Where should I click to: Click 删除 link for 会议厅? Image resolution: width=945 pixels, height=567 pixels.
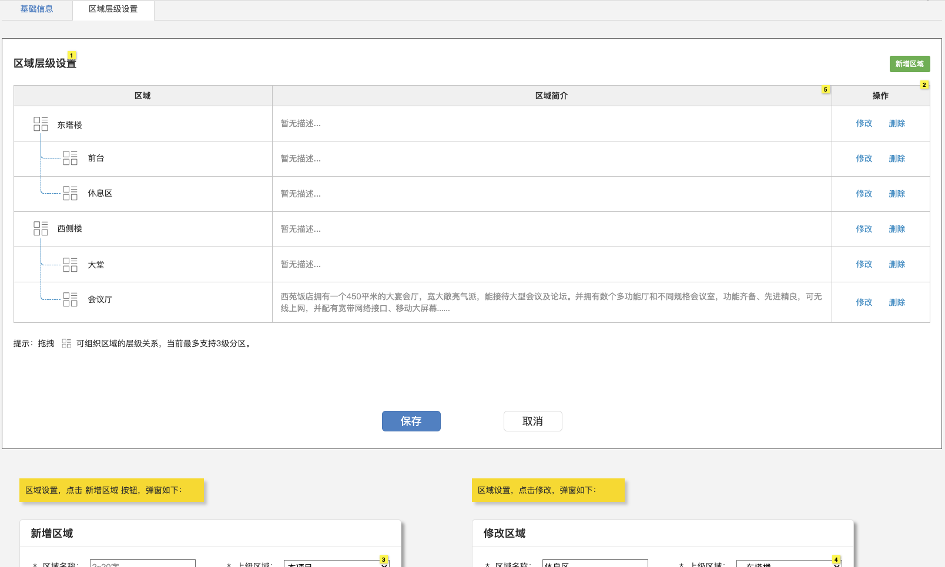(x=897, y=302)
